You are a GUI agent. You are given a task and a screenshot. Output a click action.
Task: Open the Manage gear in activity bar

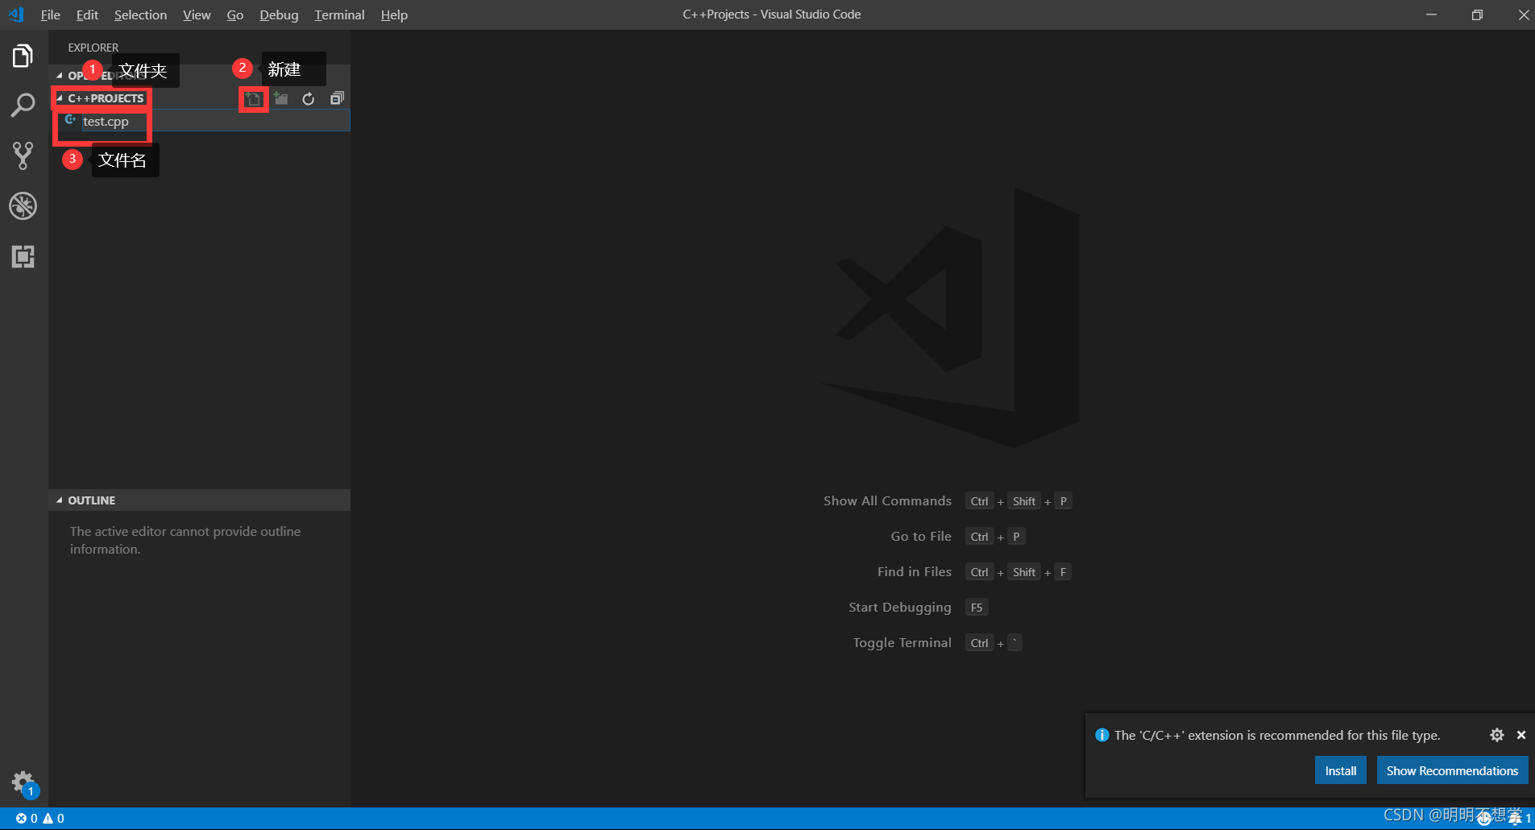click(23, 782)
